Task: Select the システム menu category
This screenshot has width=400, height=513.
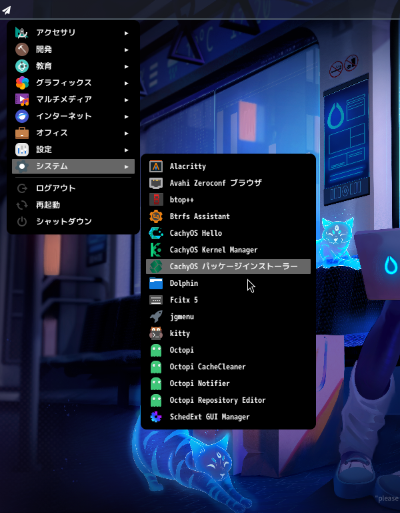Action: [x=73, y=166]
